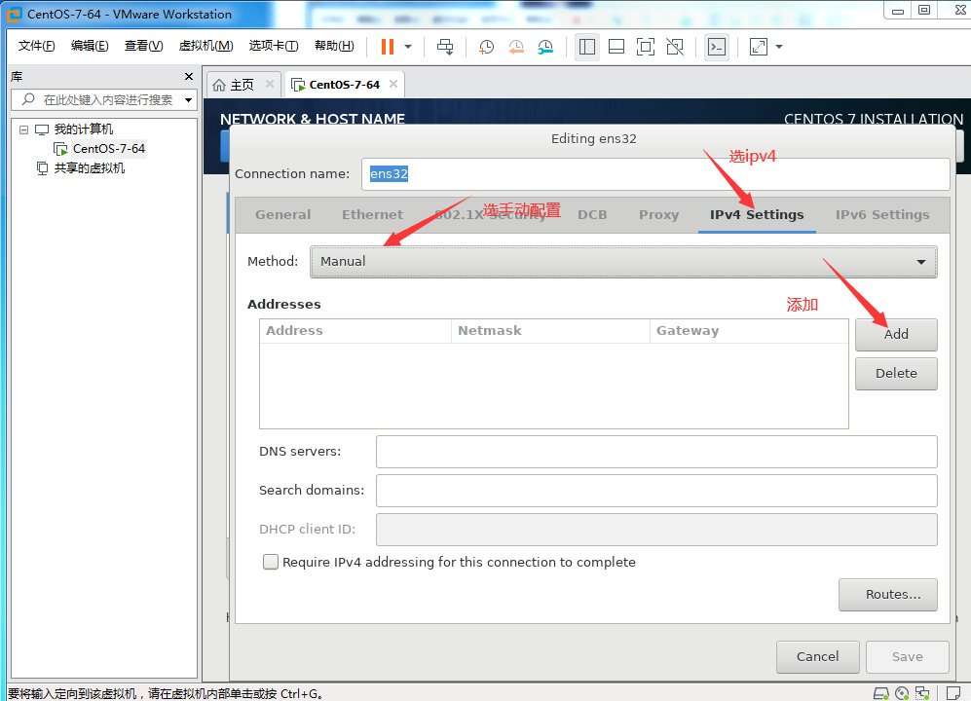Open the 帮助(H) menu
This screenshot has width=971, height=701.
point(334,46)
